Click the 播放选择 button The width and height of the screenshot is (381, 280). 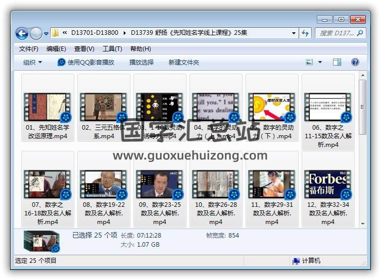point(141,62)
